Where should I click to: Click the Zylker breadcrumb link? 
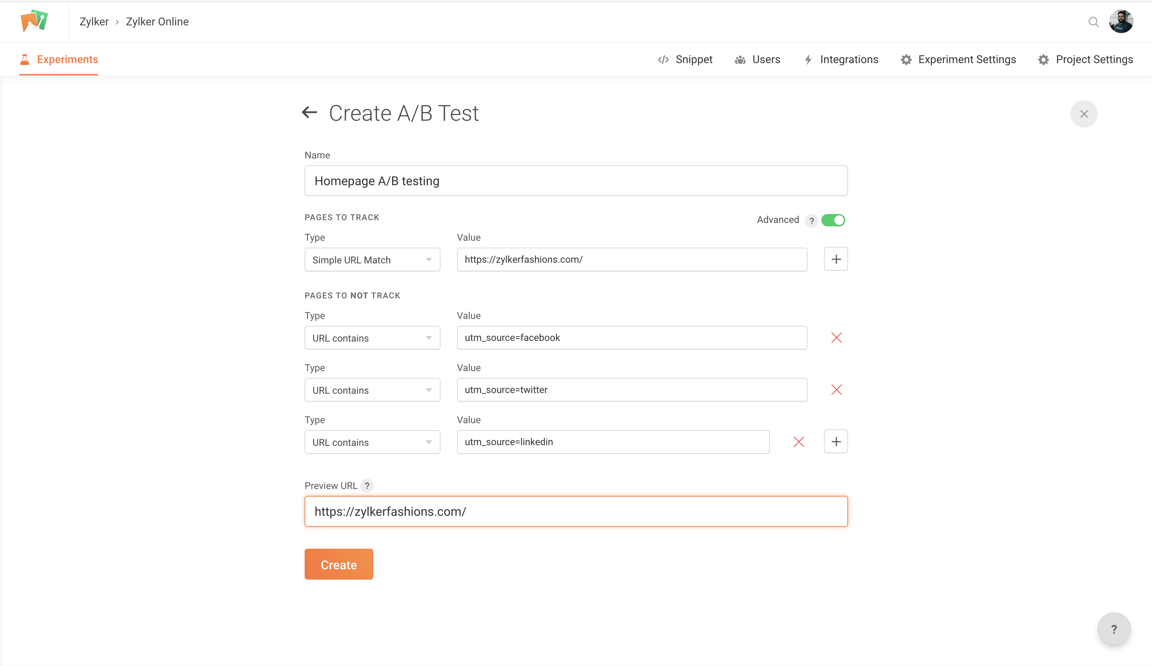tap(94, 22)
